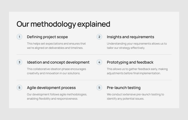Image resolution: width=188 pixels, height=120 pixels.
Task: Click the description about gathering feedback early
Action: click(137, 71)
